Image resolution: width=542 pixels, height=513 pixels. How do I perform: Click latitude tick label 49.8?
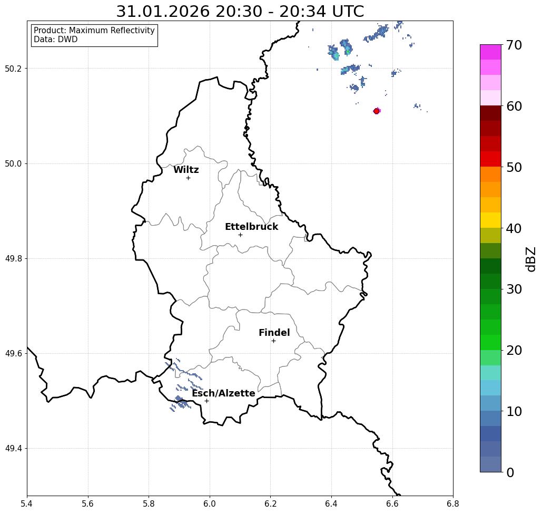[13, 259]
